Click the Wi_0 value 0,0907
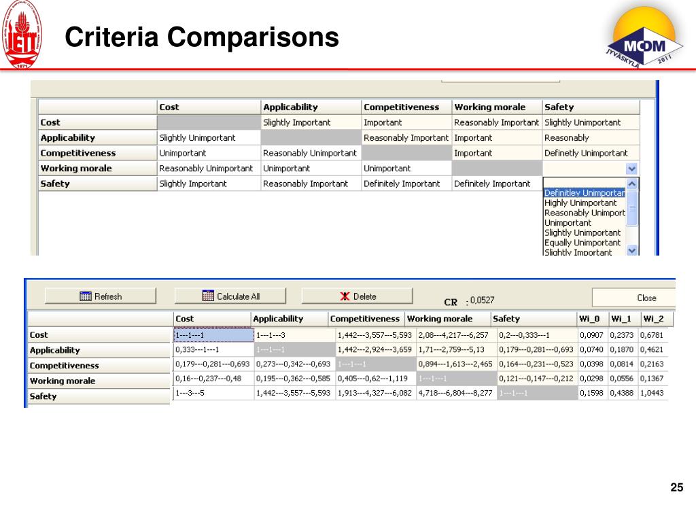Viewport: 696px width, 522px height. [x=592, y=335]
